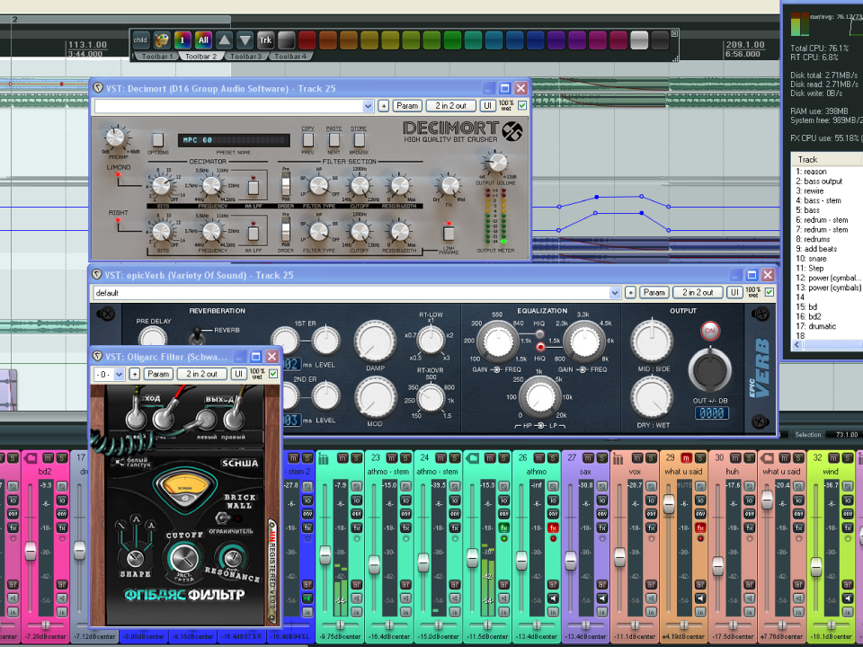Open the Oligarc Filter preset dropdown
Viewport: 863px width, 647px height.
(119, 374)
